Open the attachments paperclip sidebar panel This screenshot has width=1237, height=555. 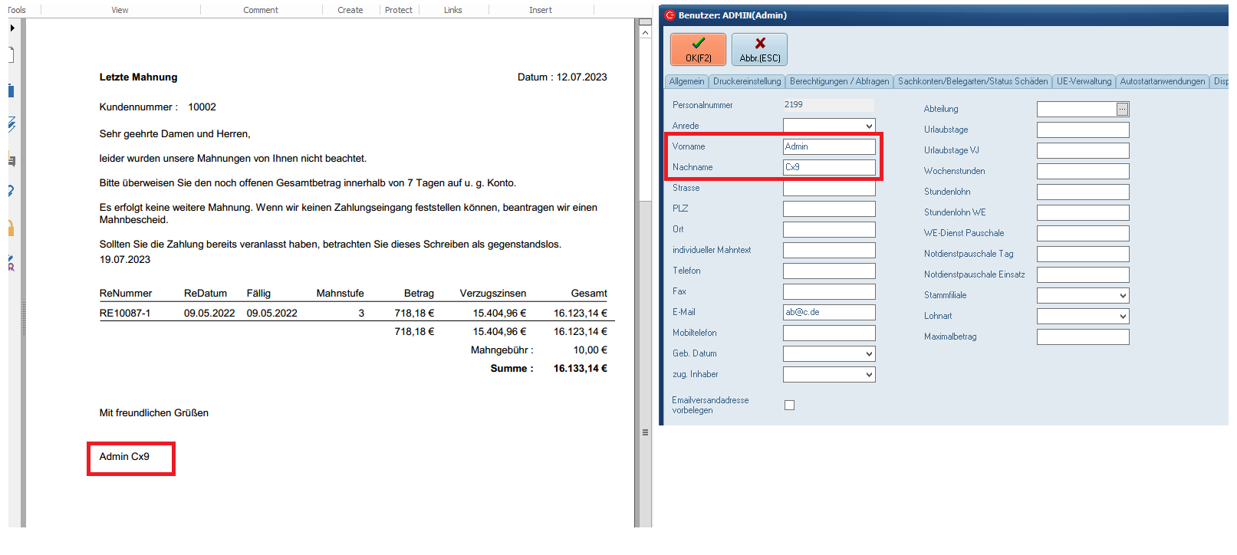click(11, 191)
